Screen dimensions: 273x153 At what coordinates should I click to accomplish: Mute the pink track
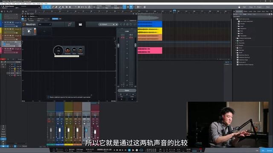pyautogui.click(x=6, y=49)
